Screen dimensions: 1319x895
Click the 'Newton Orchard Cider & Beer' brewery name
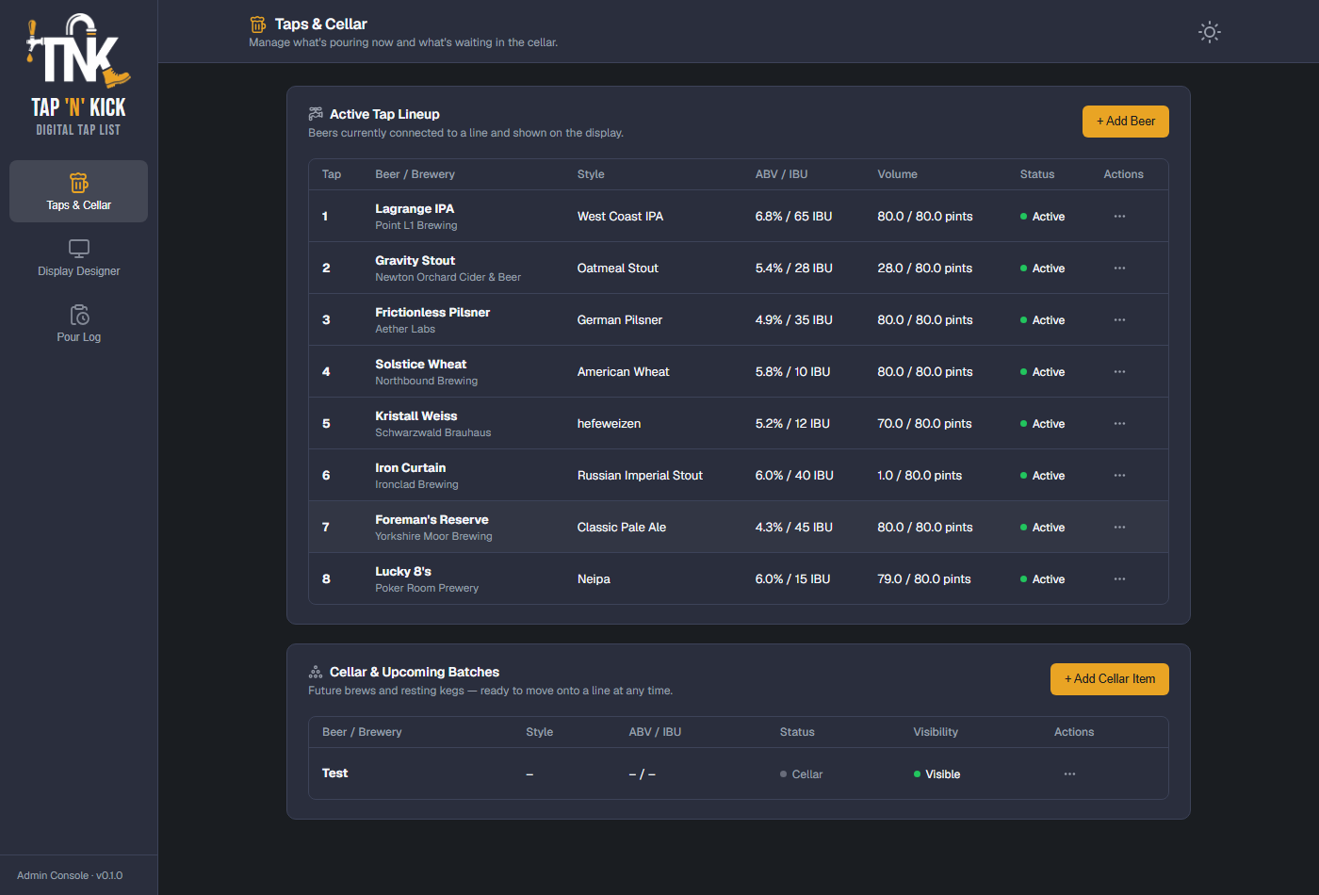448,278
